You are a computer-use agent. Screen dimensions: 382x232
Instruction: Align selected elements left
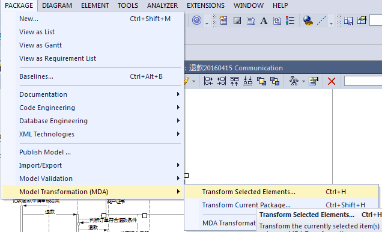point(208,81)
